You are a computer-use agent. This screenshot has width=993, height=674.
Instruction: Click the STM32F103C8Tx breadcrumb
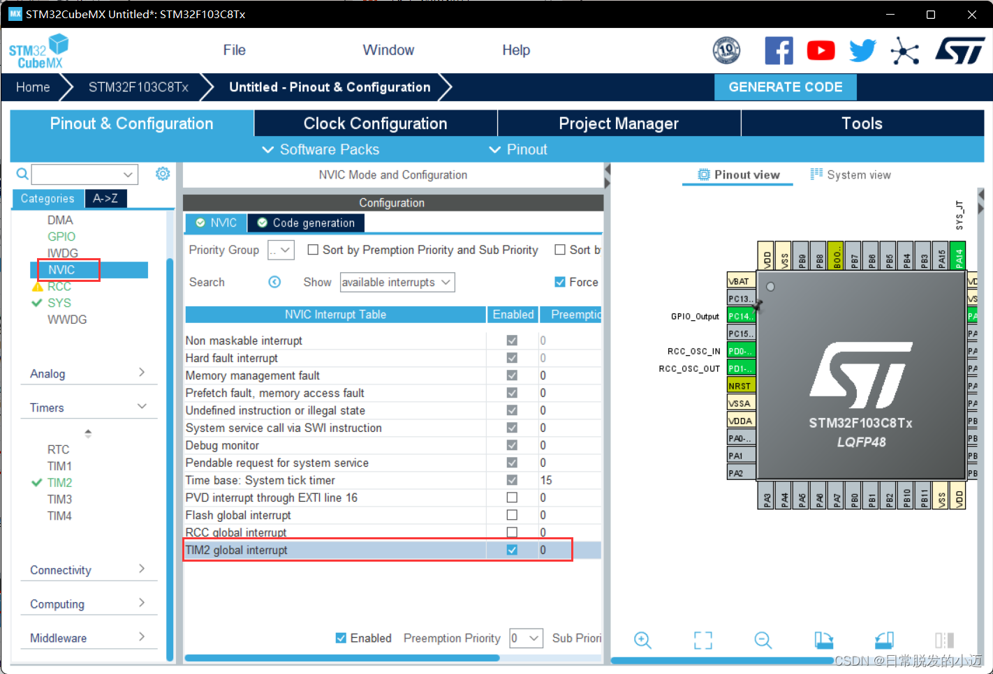[x=138, y=87]
